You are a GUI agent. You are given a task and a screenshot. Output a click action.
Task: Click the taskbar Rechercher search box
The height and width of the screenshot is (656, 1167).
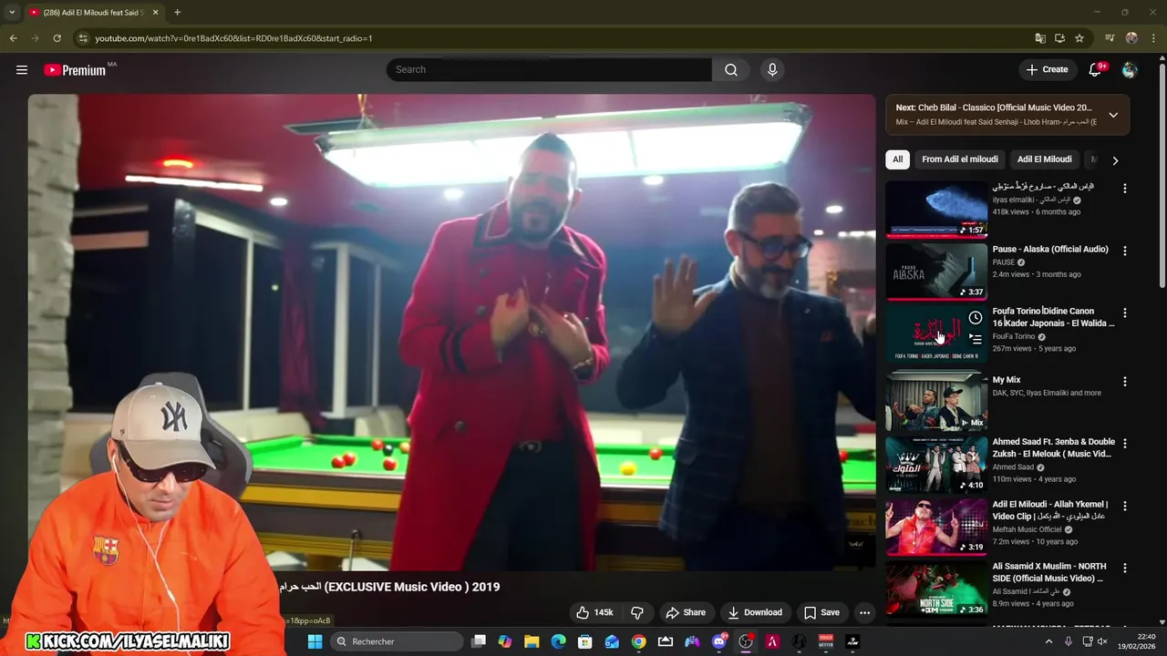click(397, 641)
